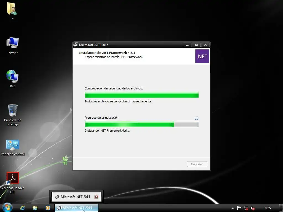Open the clock showing 0:55
This screenshot has height=212, width=283.
click(268, 208)
